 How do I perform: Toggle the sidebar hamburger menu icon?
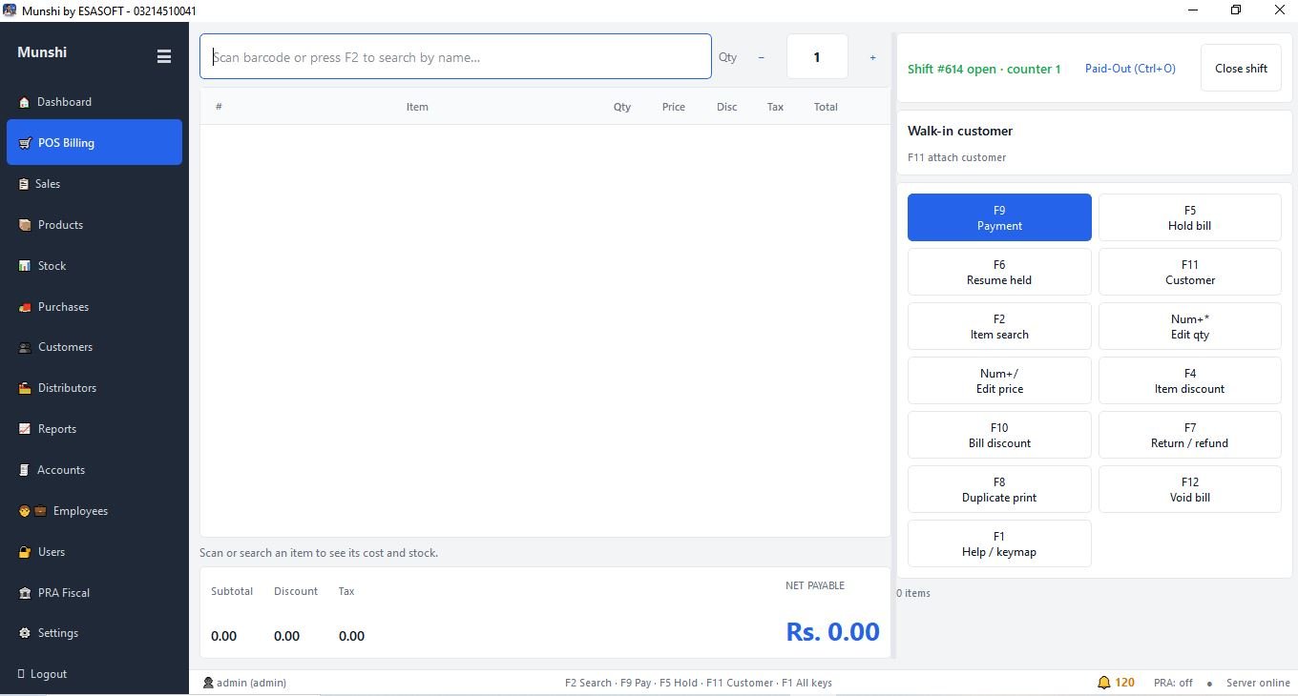(x=164, y=57)
